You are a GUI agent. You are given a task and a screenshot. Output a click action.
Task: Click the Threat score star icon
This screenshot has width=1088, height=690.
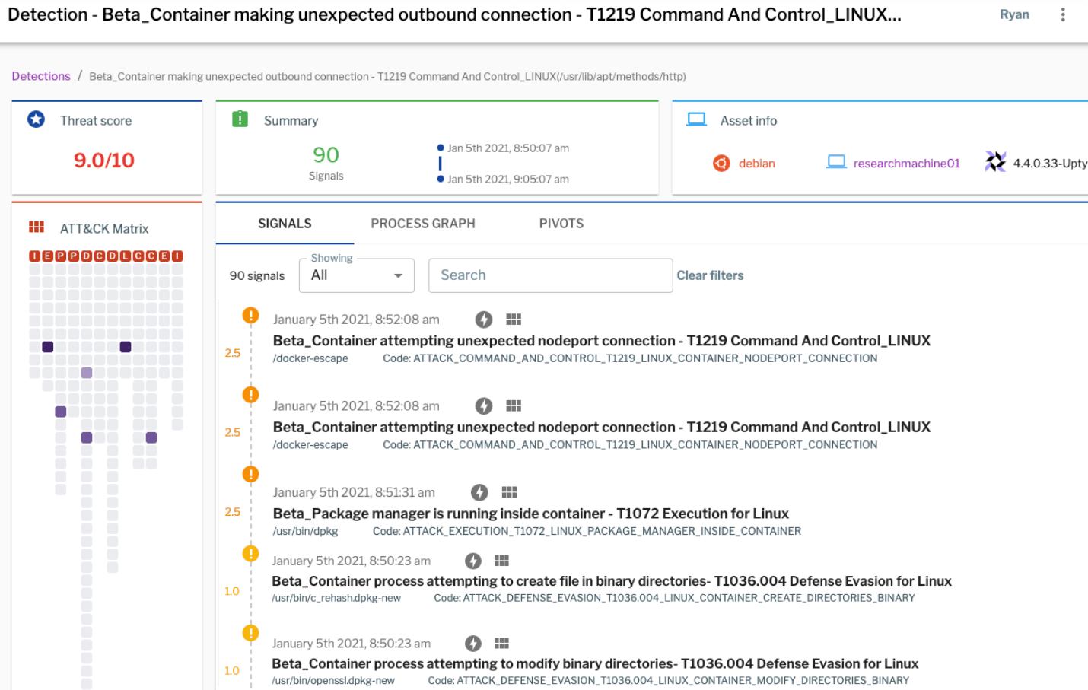coord(36,119)
